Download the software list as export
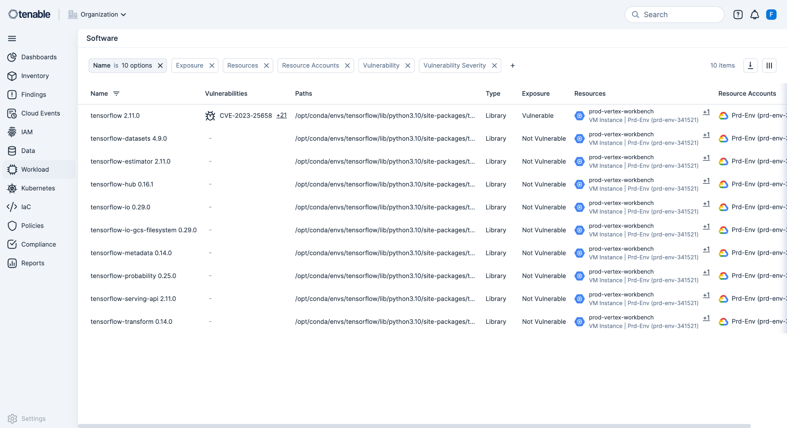The height and width of the screenshot is (428, 787). click(x=750, y=65)
